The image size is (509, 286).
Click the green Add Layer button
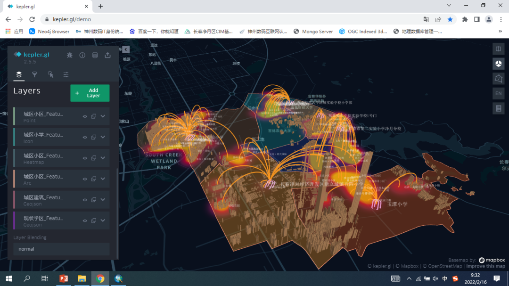pos(90,93)
